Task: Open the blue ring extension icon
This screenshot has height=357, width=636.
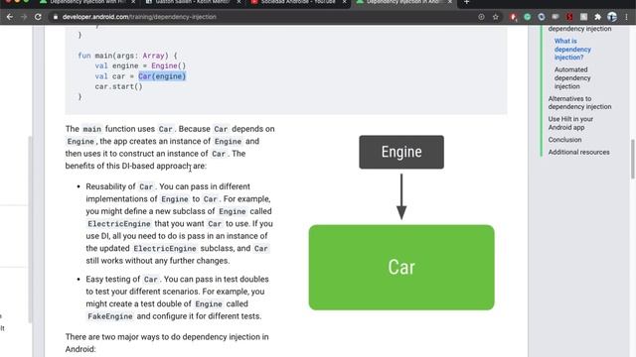Action: [x=541, y=17]
